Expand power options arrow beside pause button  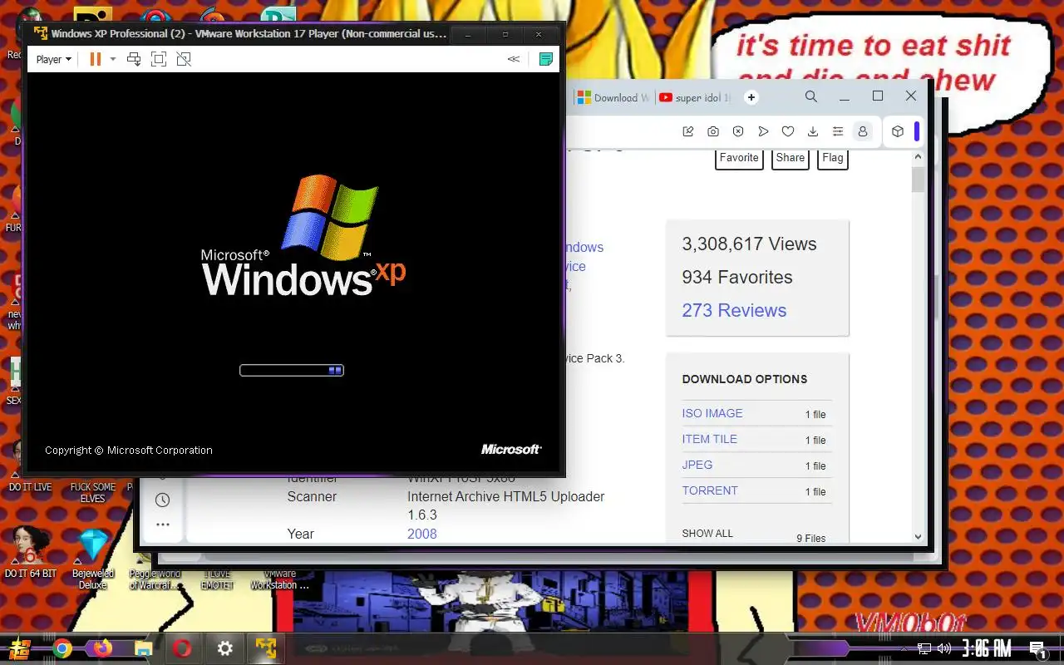point(113,59)
